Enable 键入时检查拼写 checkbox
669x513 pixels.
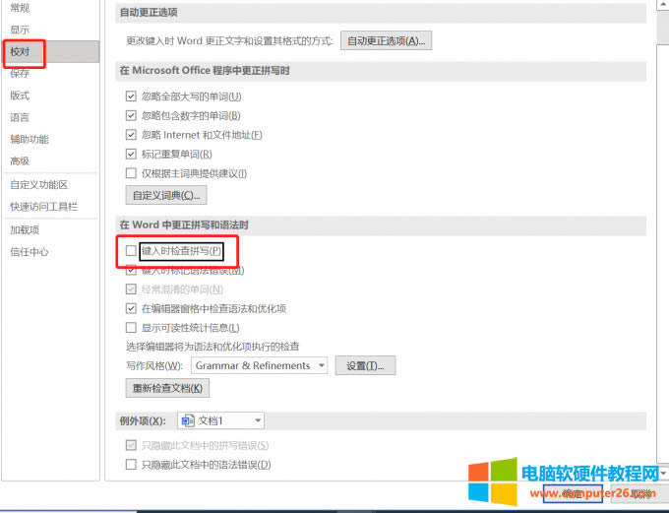click(131, 252)
